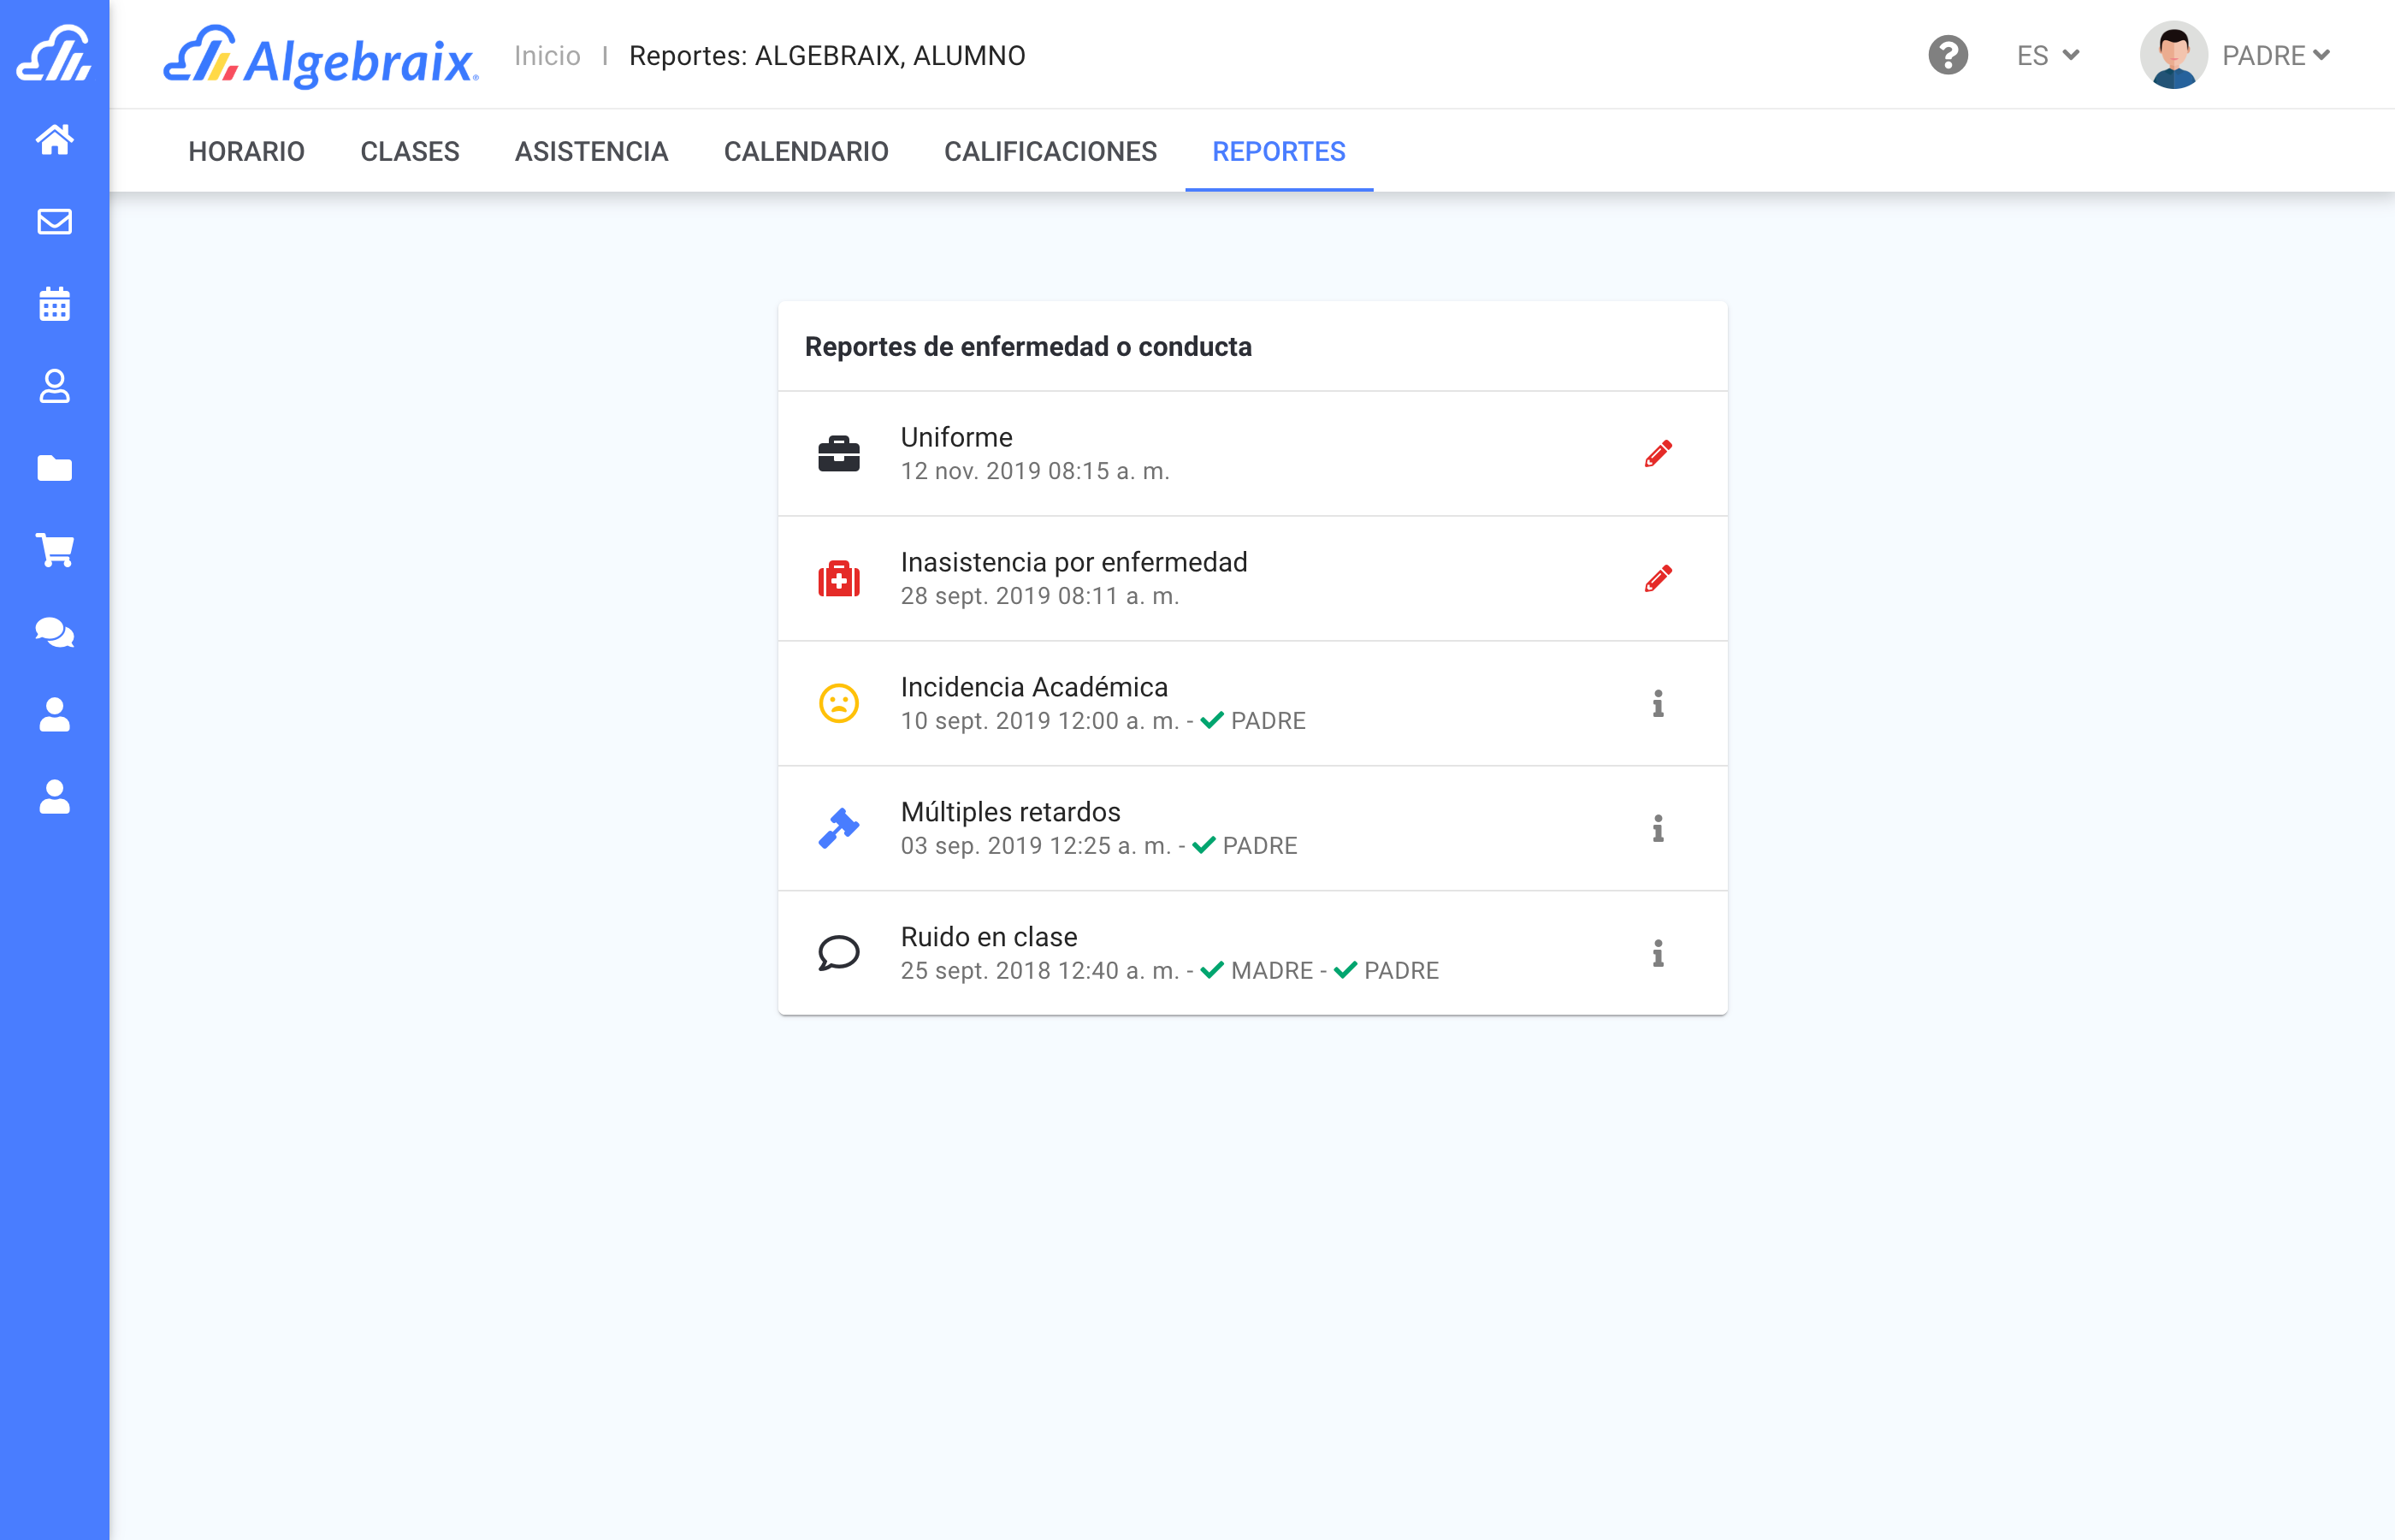Click the Algebraix logo
Image resolution: width=2395 pixels, height=1540 pixels.
tap(321, 57)
